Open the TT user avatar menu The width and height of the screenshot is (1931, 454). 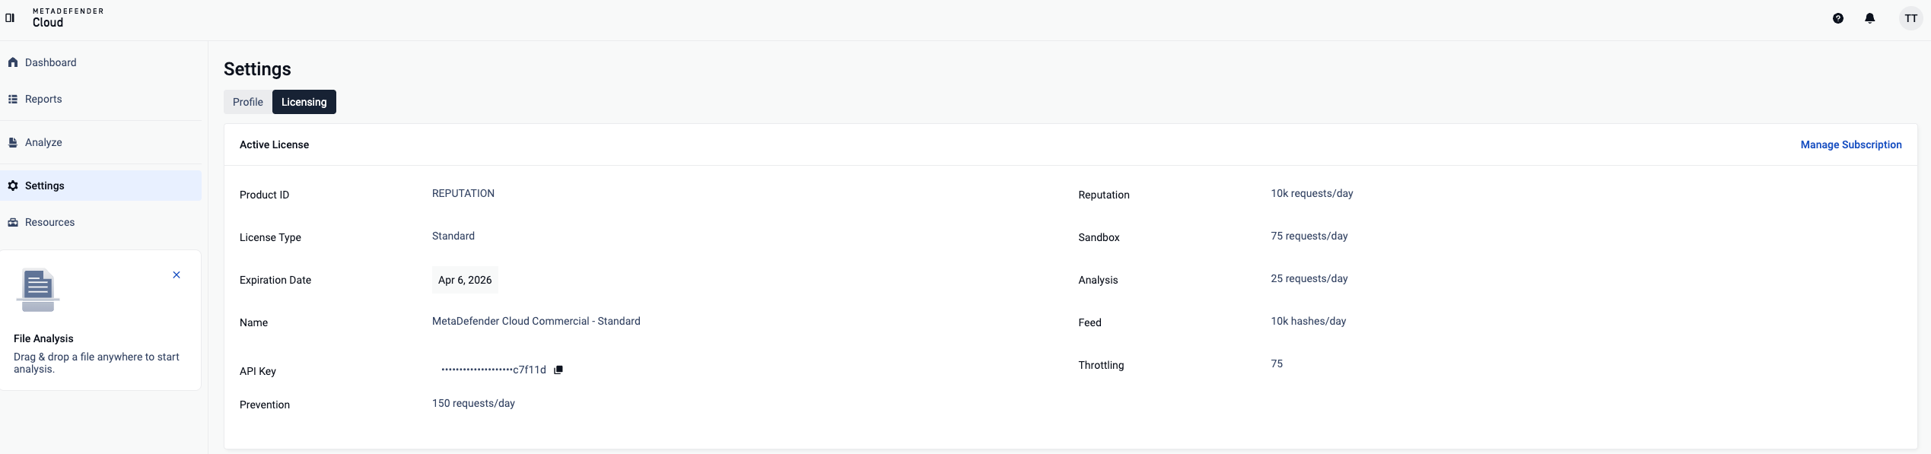[x=1910, y=18]
